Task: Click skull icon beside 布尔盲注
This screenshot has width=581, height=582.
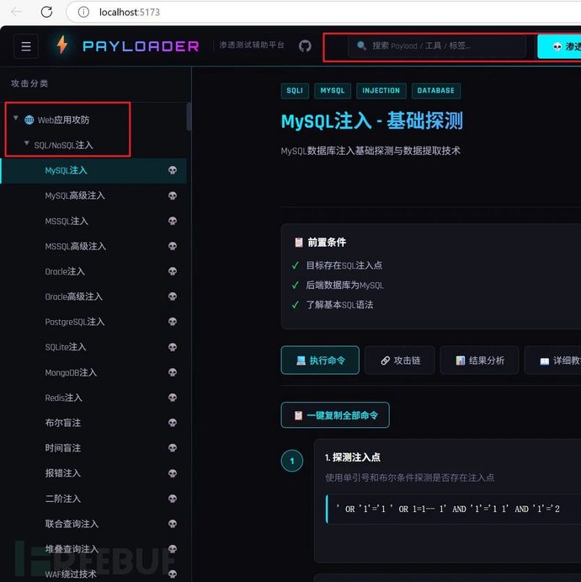Action: pos(173,423)
